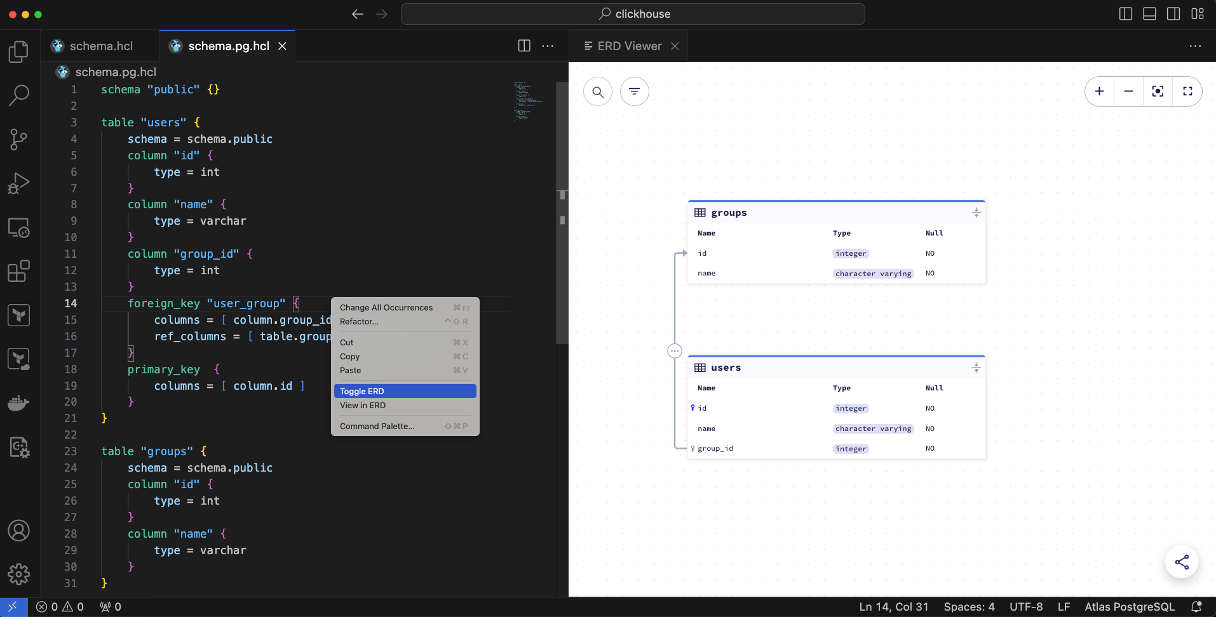
Task: Open the Extensions view
Action: (x=18, y=271)
